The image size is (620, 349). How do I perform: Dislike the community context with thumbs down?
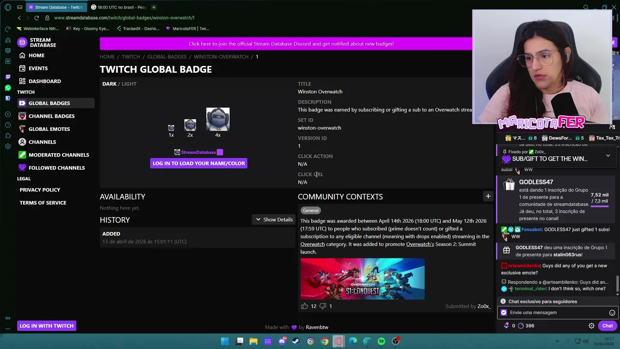coord(323,306)
